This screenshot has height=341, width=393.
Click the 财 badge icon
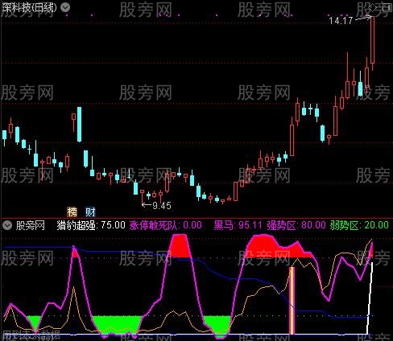tap(90, 212)
